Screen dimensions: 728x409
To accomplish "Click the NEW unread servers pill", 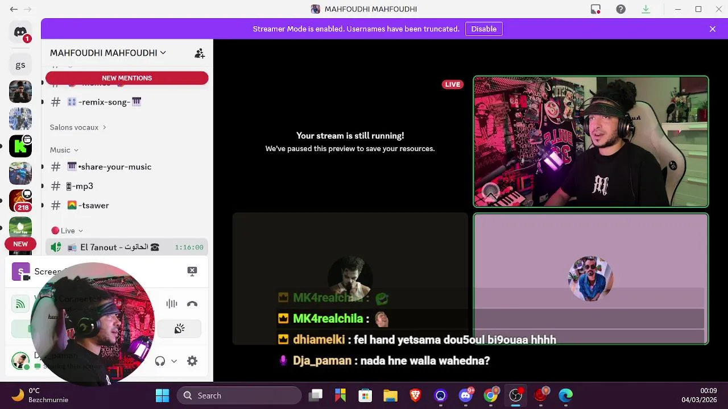I will pyautogui.click(x=20, y=244).
